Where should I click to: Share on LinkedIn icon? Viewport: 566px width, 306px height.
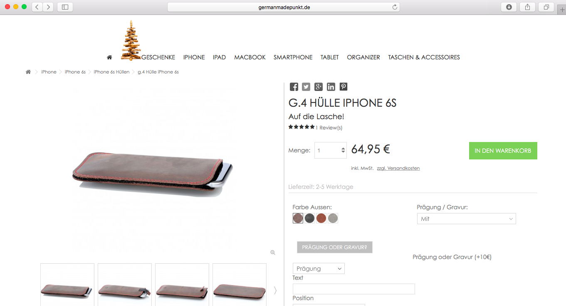(x=331, y=87)
